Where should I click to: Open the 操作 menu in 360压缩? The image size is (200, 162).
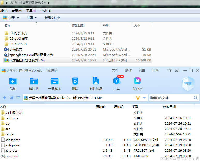(128, 70)
